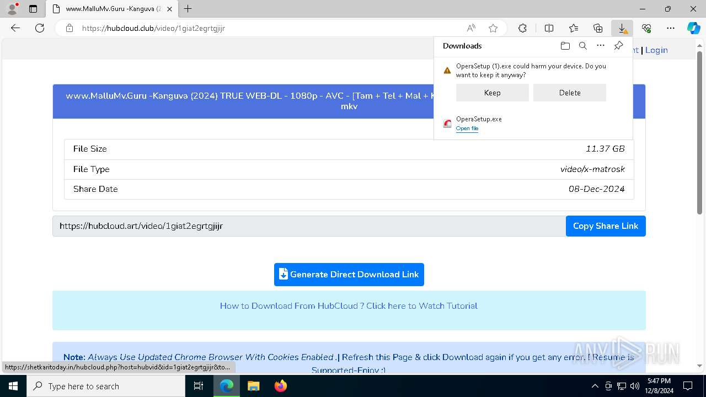Click the 11.37 GB file size value
706x397 pixels.
click(x=605, y=149)
